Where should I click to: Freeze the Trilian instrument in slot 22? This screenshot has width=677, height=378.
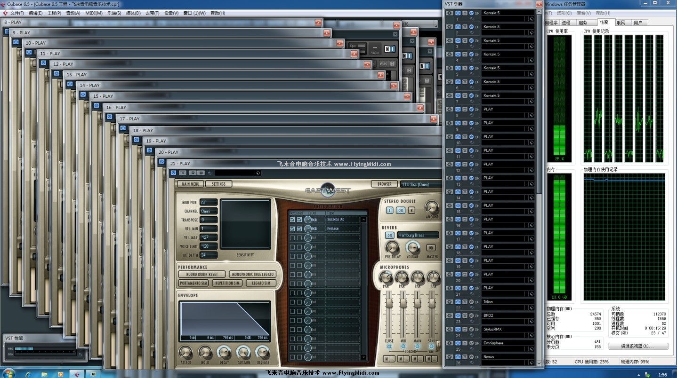pyautogui.click(x=450, y=301)
